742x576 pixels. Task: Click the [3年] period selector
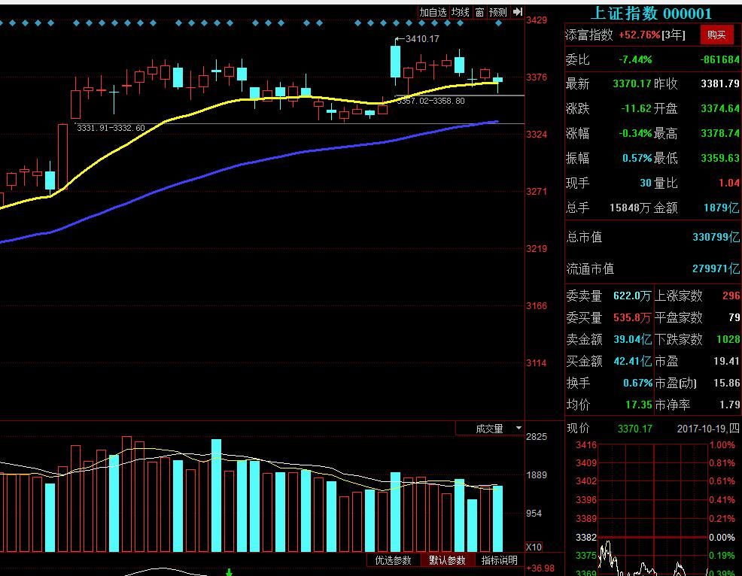pyautogui.click(x=674, y=35)
